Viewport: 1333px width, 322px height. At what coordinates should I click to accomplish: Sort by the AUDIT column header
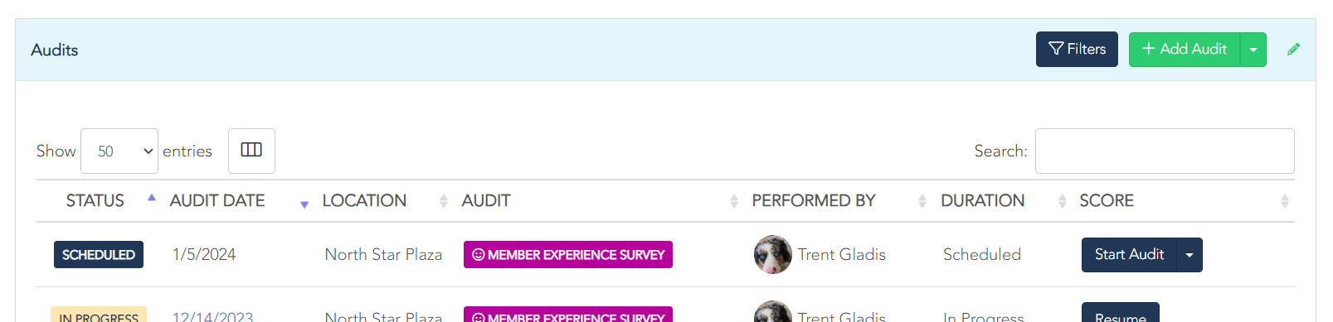point(486,200)
